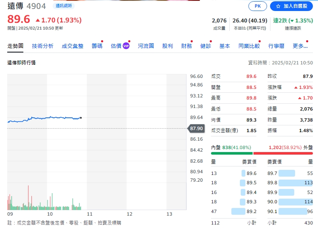318x230 pixels.
Task: Click the 87.90 previous close price marker
Action: (196, 128)
